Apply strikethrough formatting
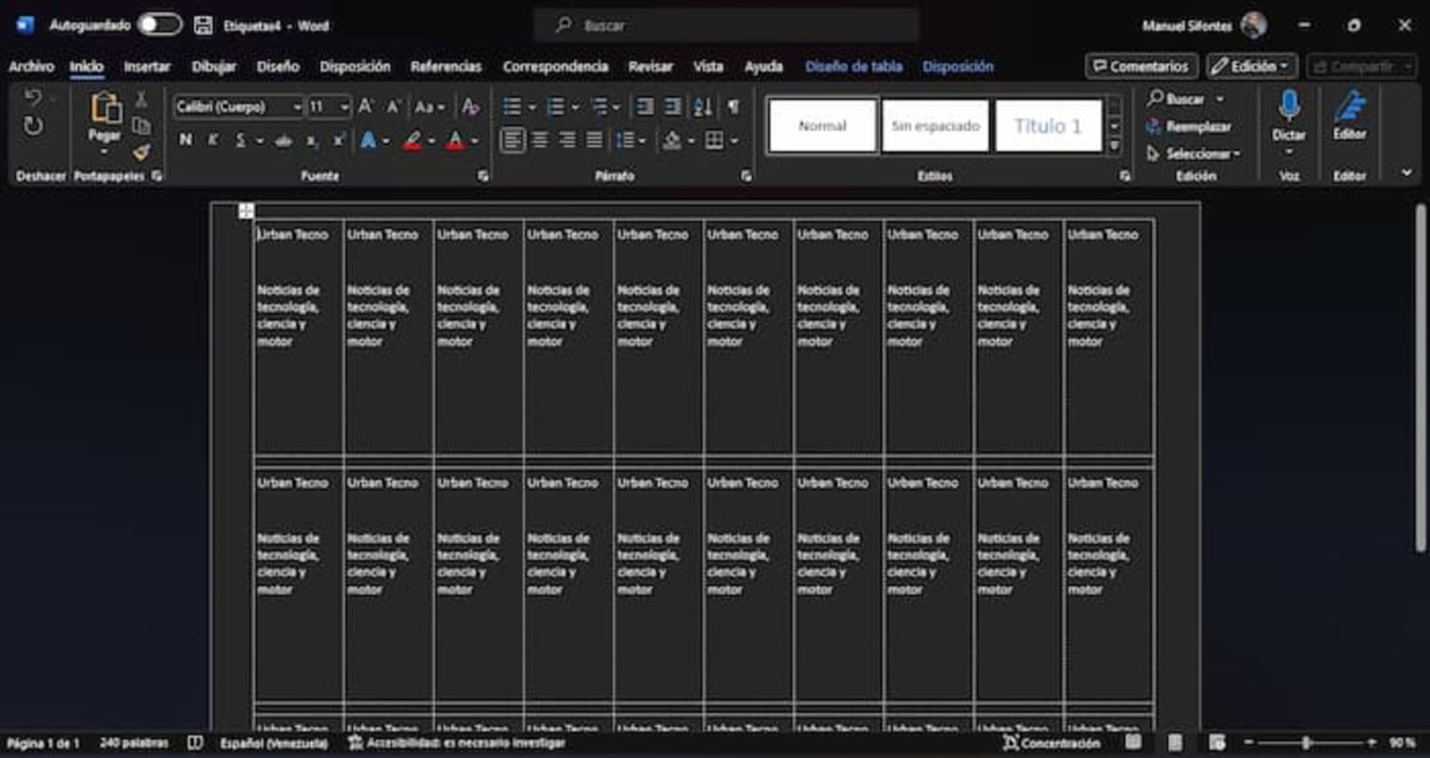Screen dimensions: 1430x758 click(284, 140)
